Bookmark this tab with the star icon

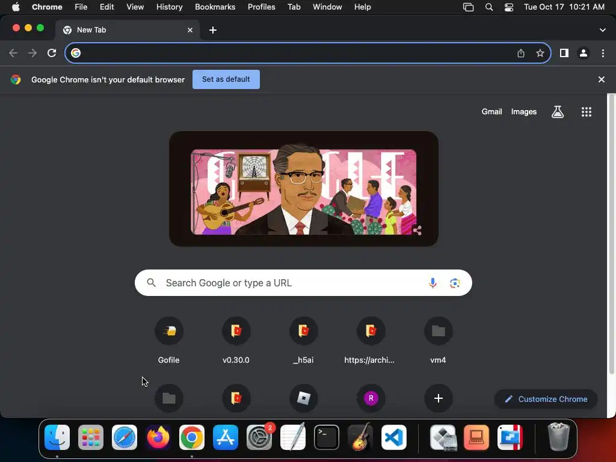click(540, 53)
